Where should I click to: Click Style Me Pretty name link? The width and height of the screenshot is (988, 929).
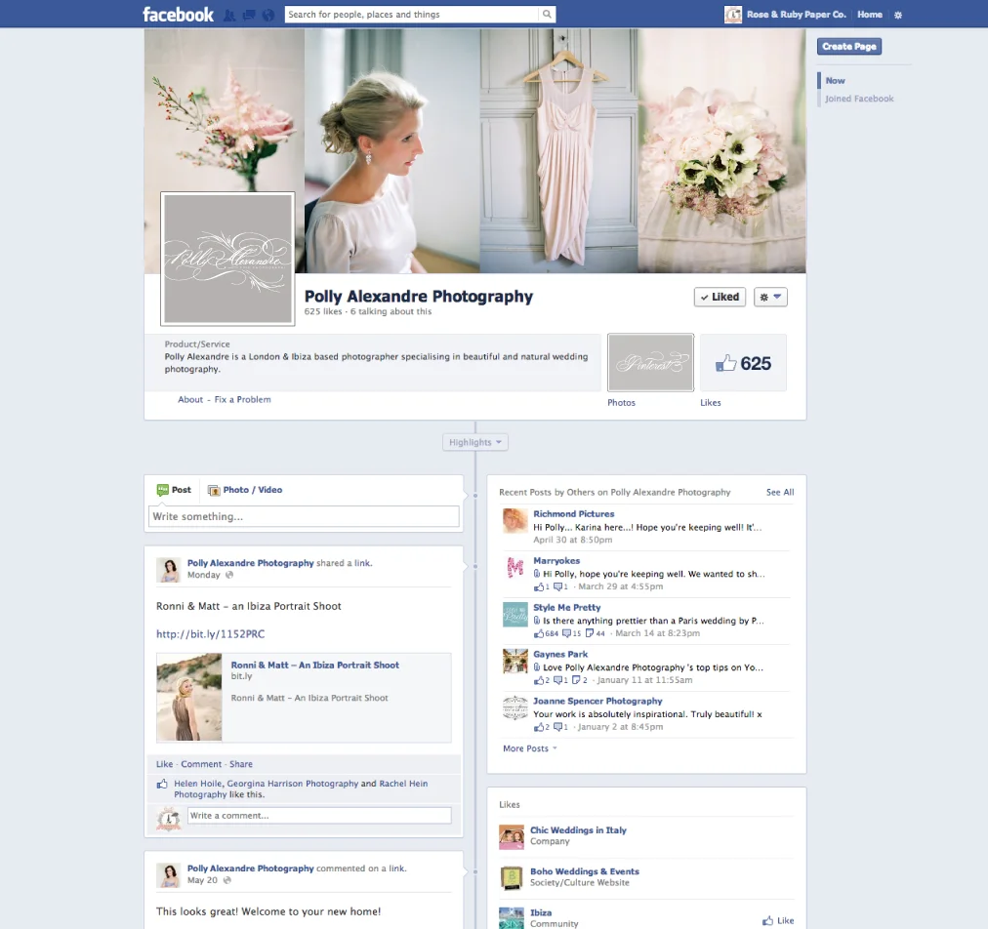click(x=566, y=607)
